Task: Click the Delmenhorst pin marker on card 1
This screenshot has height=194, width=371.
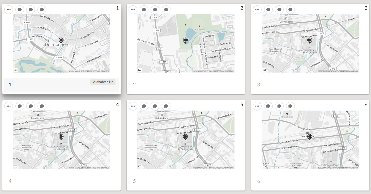Action: click(61, 40)
